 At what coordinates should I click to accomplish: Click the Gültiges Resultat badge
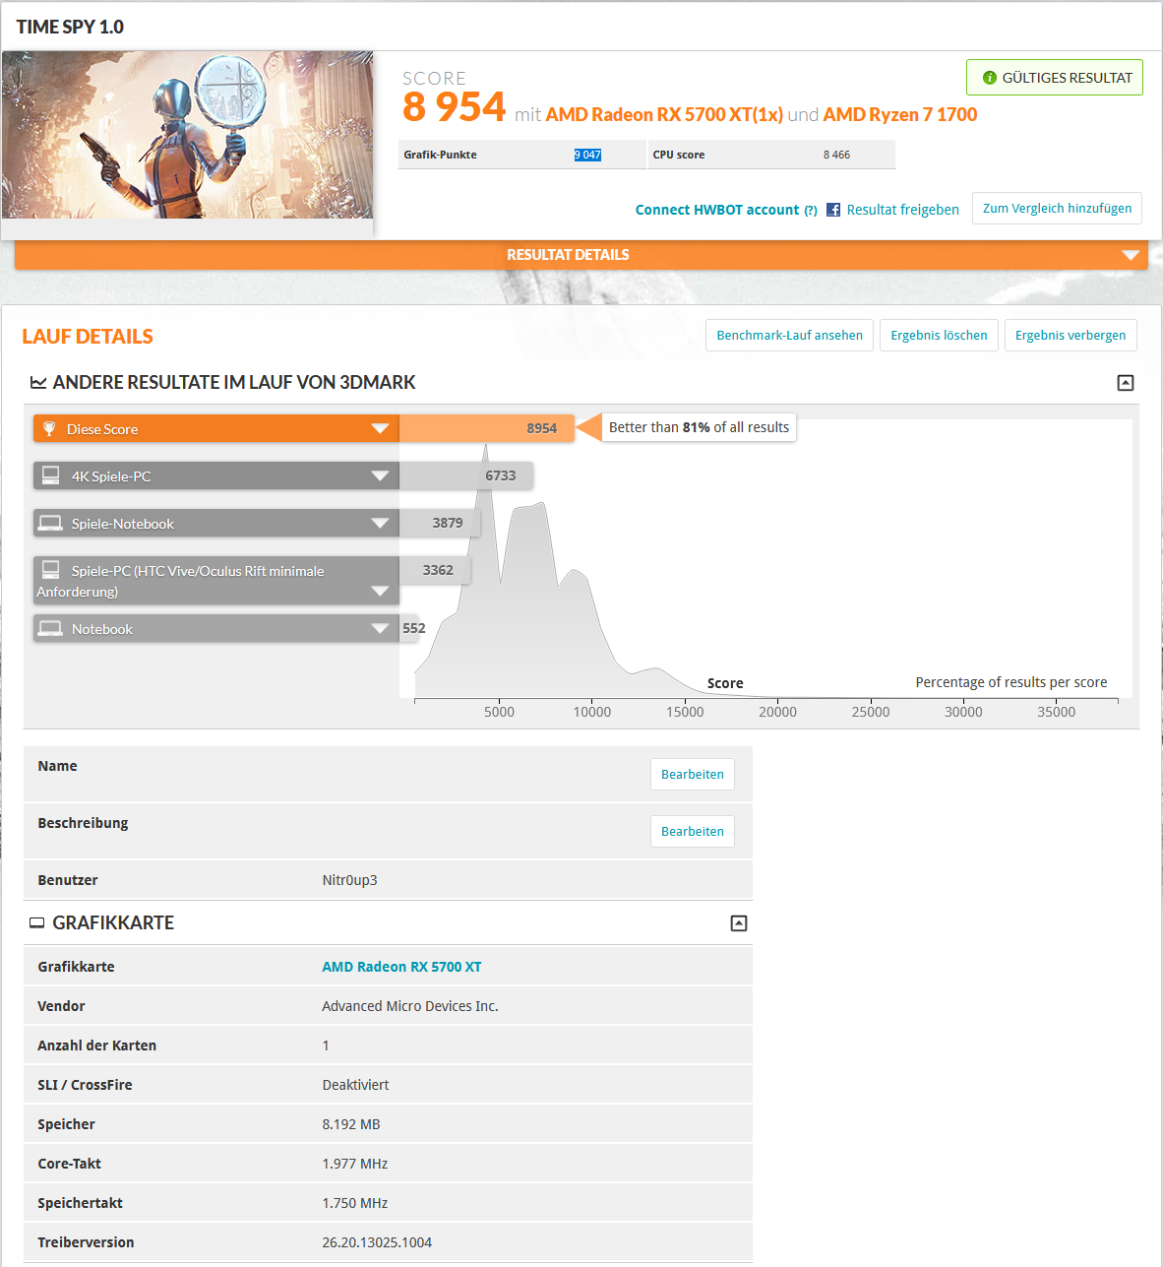(x=1055, y=78)
